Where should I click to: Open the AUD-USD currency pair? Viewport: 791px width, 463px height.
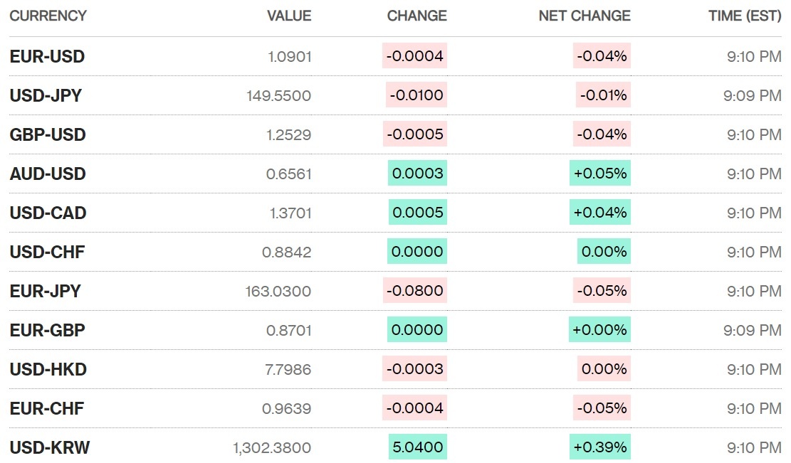coord(48,174)
